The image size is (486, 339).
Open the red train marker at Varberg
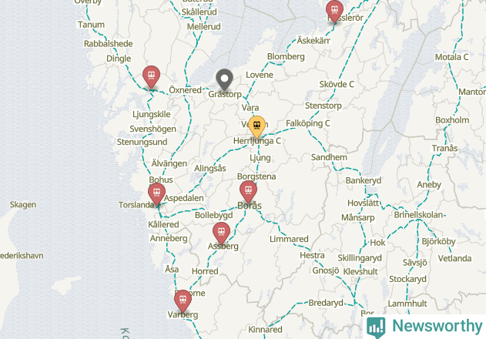tap(183, 301)
